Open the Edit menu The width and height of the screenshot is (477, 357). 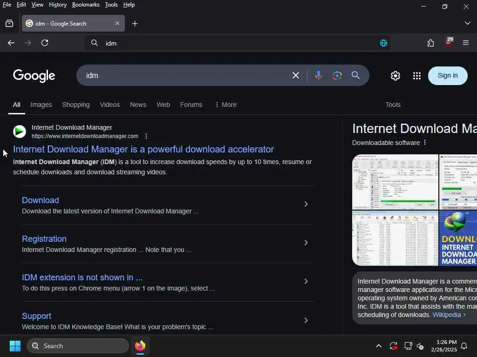(21, 5)
